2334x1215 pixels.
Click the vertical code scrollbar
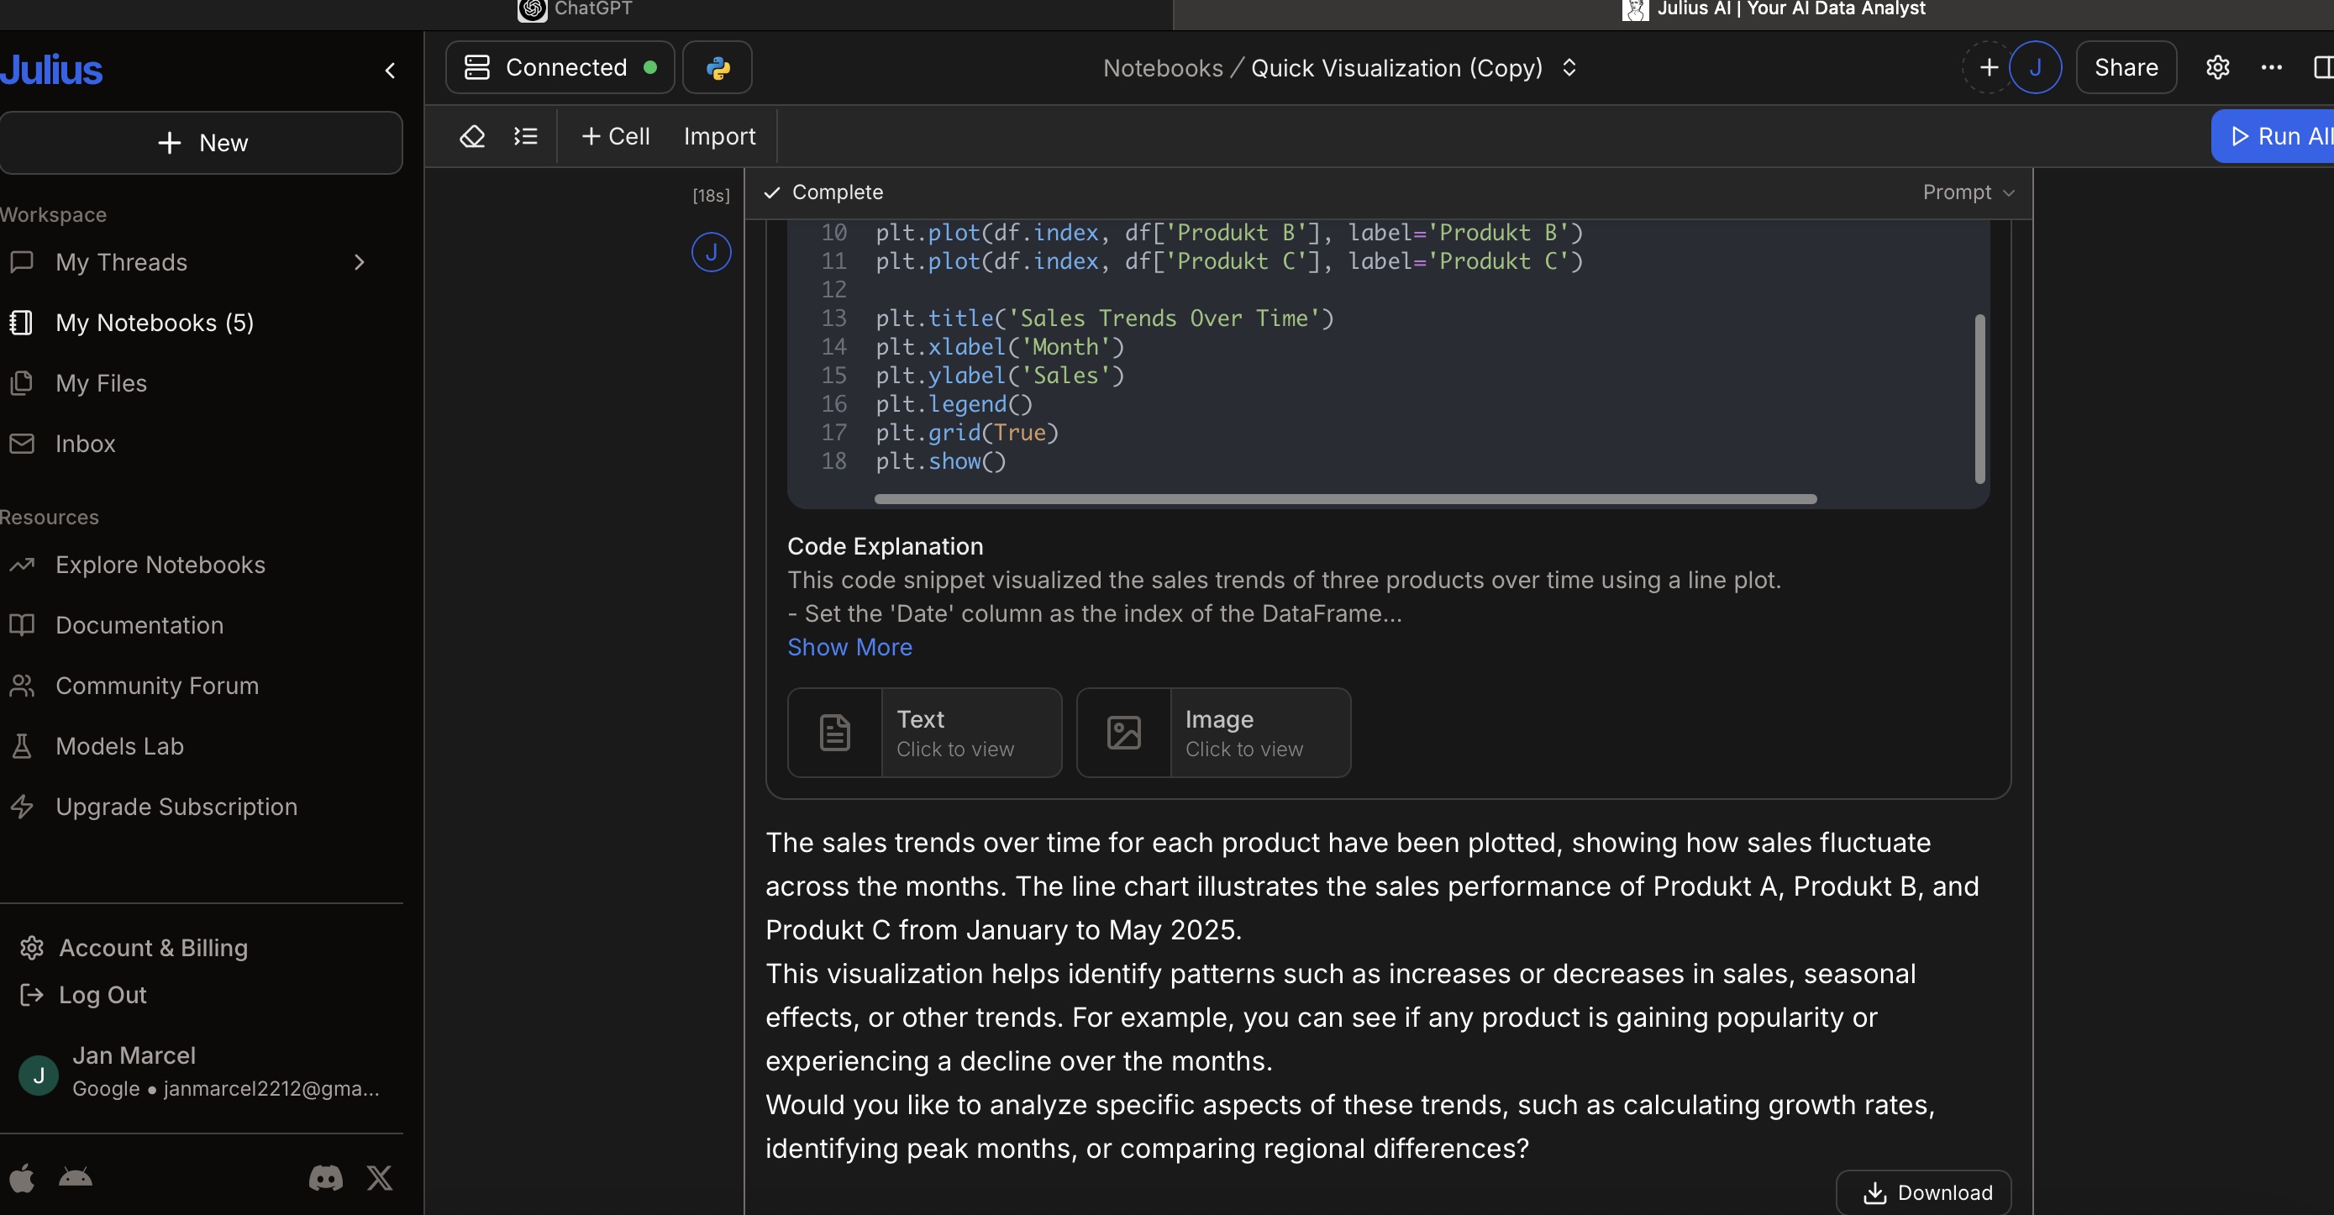(x=1979, y=398)
